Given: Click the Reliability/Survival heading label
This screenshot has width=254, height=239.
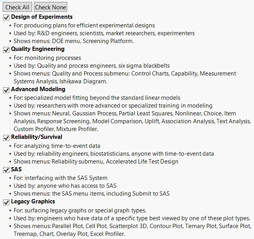Looking at the screenshot, I should [36, 137].
